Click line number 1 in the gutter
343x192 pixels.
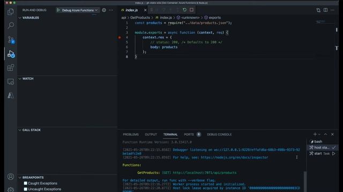tap(127, 23)
